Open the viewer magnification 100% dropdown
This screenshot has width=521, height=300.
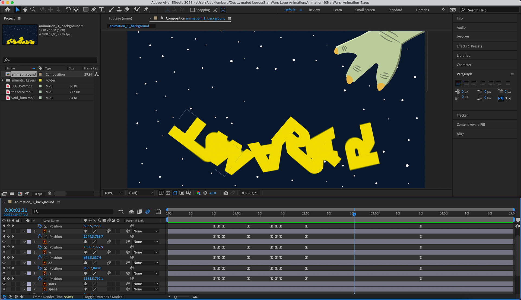tap(113, 193)
